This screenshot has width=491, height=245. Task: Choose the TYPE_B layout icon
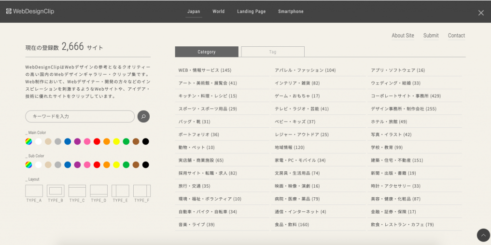tap(56, 191)
